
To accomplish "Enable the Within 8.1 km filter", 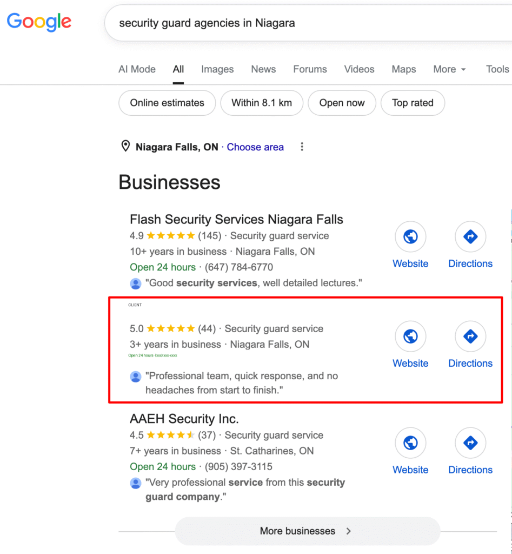I will click(x=262, y=103).
